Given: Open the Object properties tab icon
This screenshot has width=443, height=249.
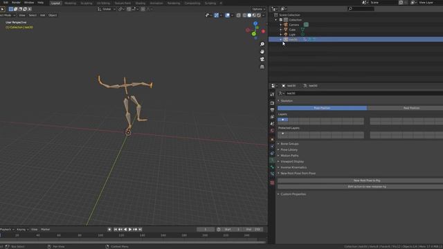Looking at the screenshot, I should click(x=272, y=140).
